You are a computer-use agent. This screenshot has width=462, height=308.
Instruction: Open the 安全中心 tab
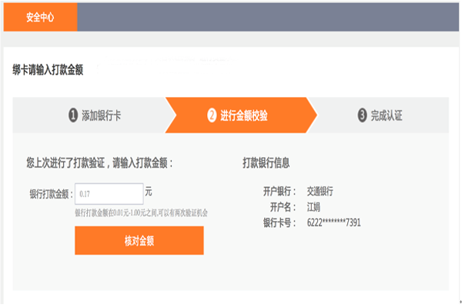(x=40, y=15)
